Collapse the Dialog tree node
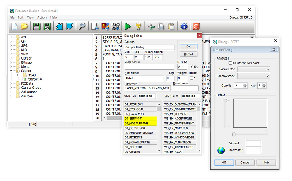The height and width of the screenshot is (181, 292). click(11, 71)
